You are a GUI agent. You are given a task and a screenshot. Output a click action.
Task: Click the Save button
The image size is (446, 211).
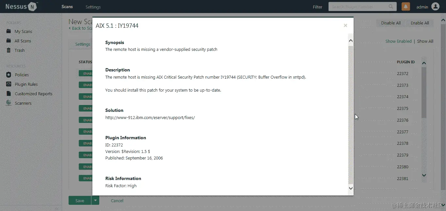(80, 201)
